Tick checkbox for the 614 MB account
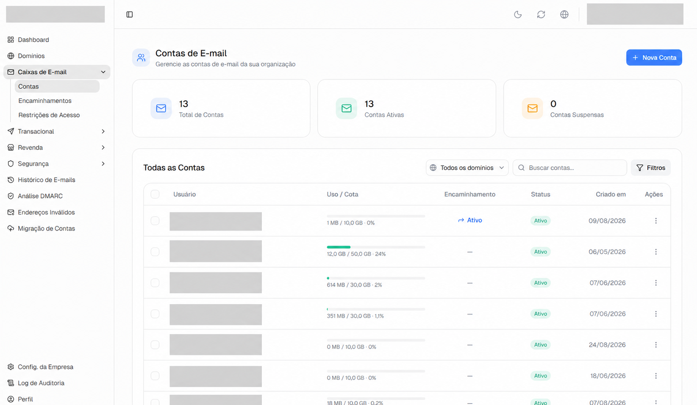Viewport: 697px width, 405px height. click(155, 283)
